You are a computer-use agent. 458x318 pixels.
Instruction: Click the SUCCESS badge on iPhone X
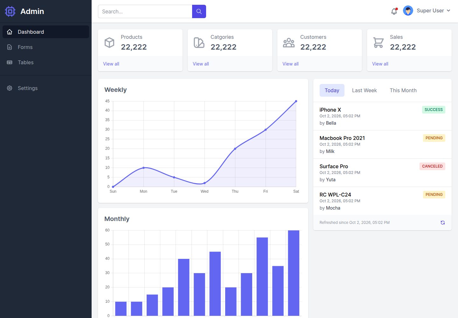point(434,110)
